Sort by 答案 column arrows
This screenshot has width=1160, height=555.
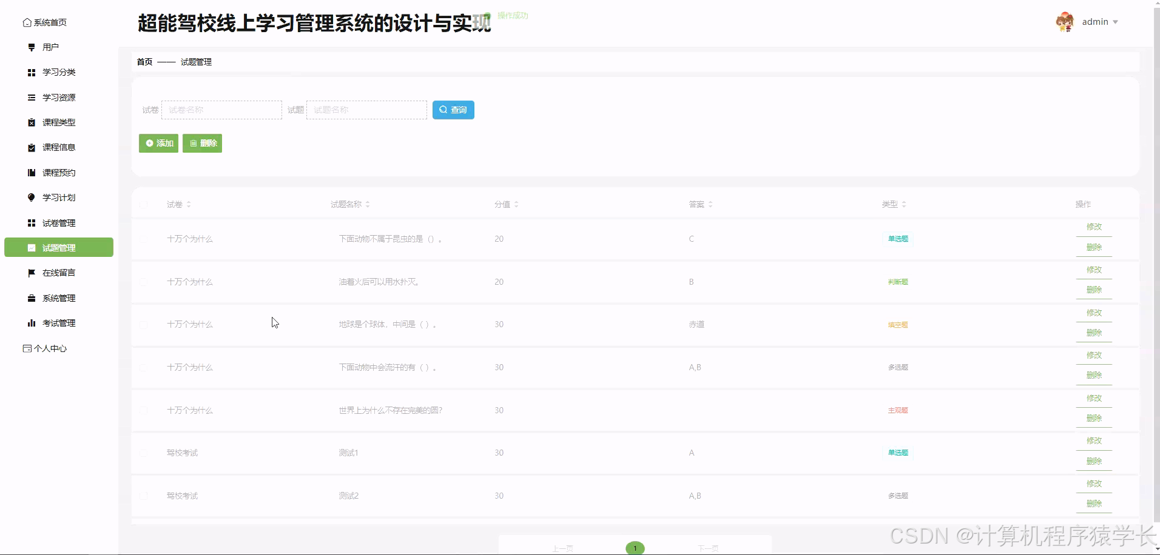point(710,205)
